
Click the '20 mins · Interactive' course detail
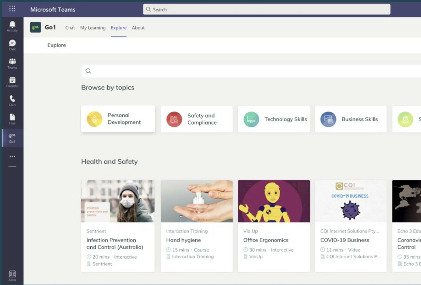pyautogui.click(x=112, y=257)
